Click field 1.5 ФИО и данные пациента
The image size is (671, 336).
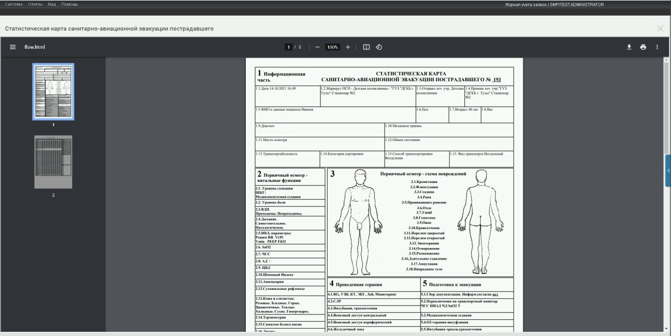(335, 115)
